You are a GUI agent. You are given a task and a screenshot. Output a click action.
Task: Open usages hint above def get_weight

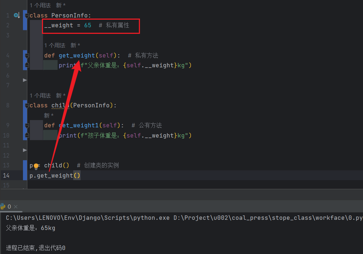(55, 45)
